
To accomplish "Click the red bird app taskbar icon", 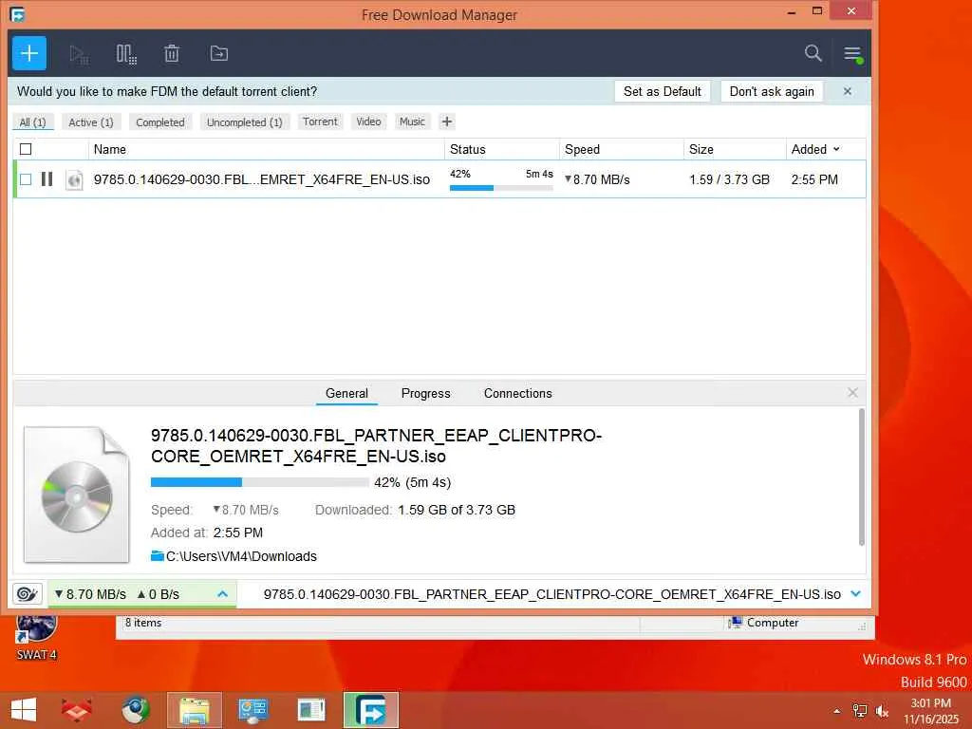I will [x=77, y=710].
